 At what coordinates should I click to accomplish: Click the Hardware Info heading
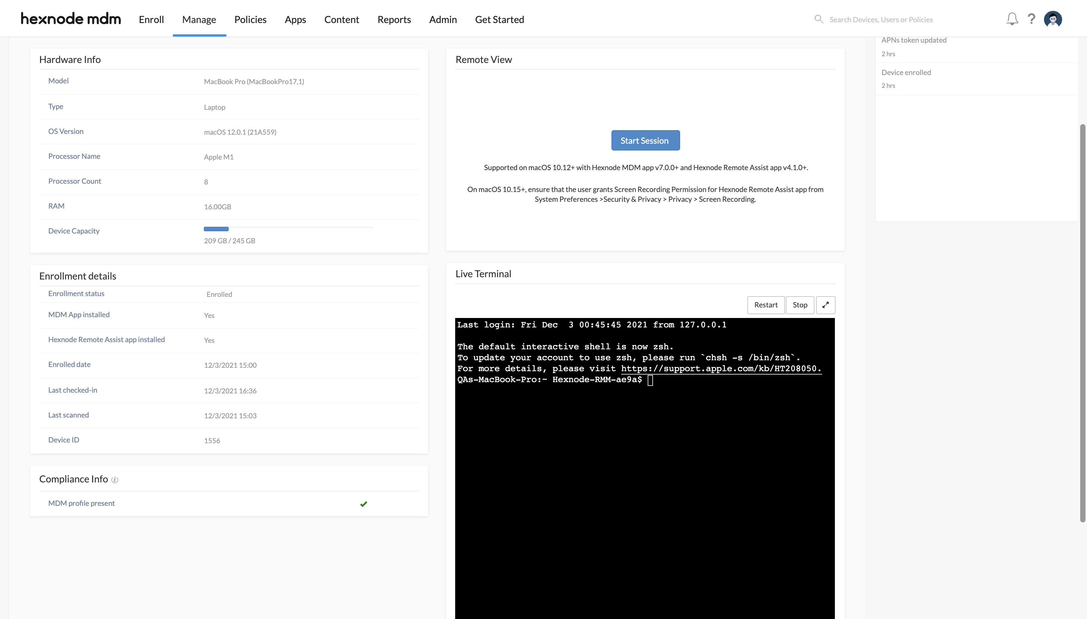[x=70, y=60]
